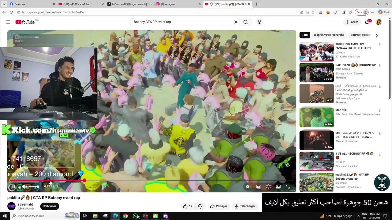
Task: Play the Mon mix thumbnail
Action: pyautogui.click(x=317, y=117)
